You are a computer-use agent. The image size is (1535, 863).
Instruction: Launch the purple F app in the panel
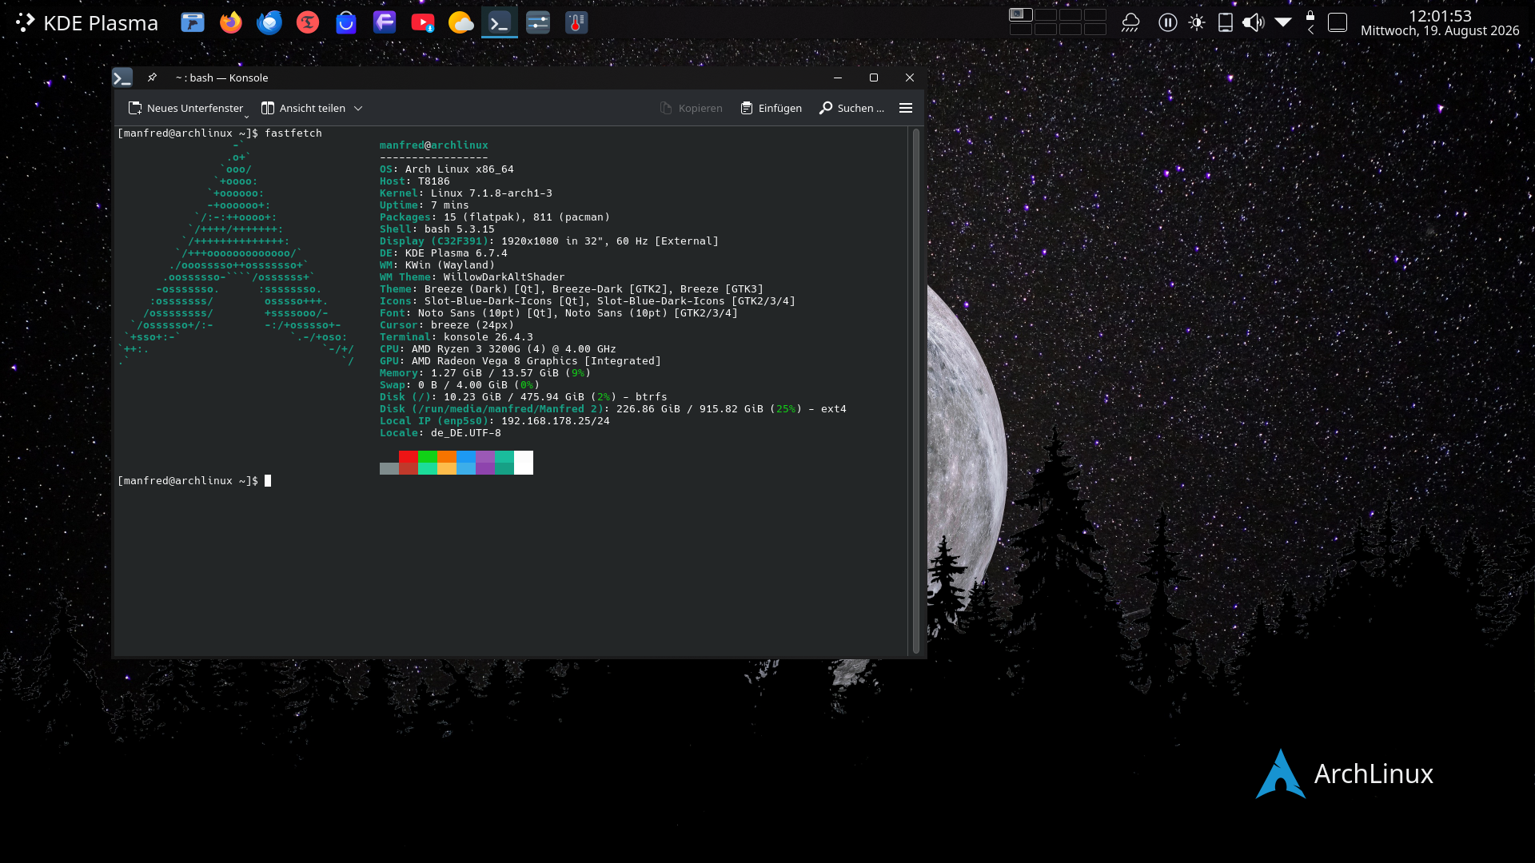[x=385, y=22]
